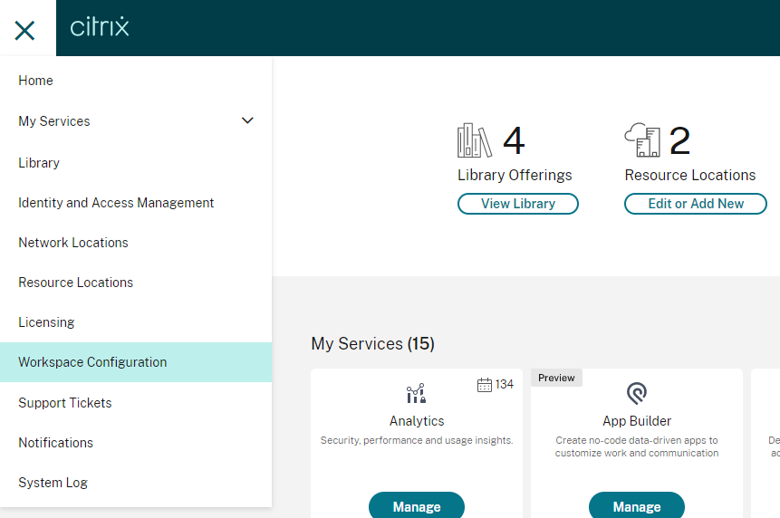
Task: Click the calendar icon showing 134
Action: tap(485, 385)
